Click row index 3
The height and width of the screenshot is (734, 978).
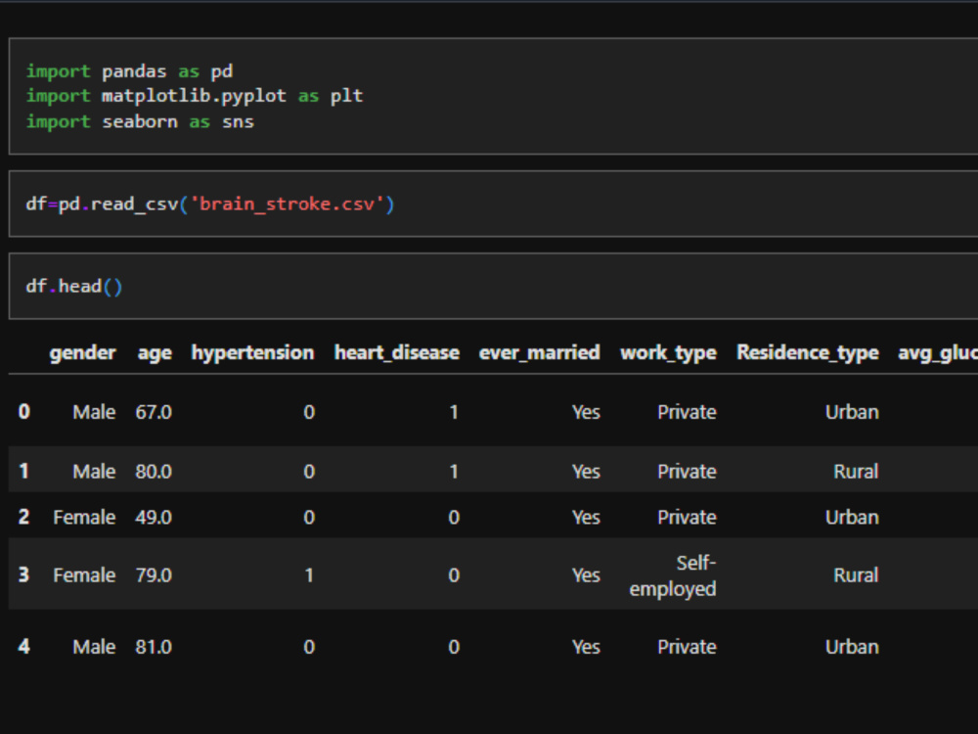pyautogui.click(x=23, y=574)
